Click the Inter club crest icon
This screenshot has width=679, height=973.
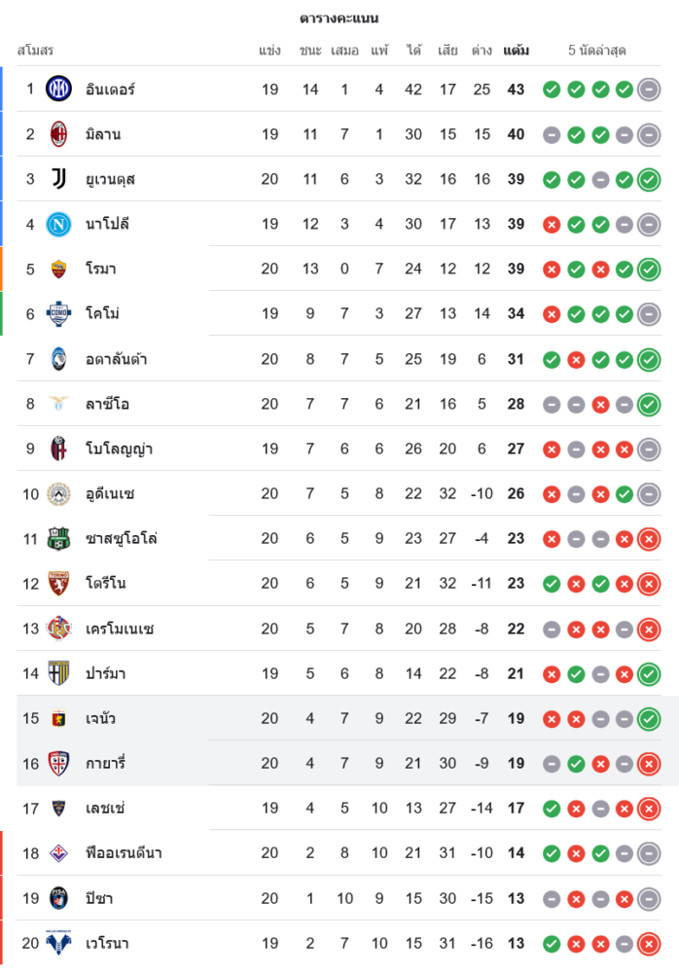click(59, 90)
